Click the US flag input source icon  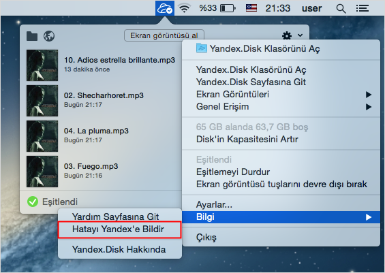251,8
